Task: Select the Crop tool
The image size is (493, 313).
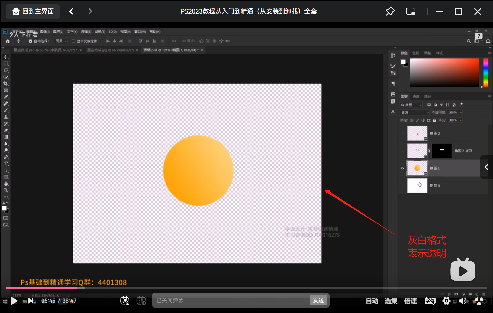Action: coord(6,84)
